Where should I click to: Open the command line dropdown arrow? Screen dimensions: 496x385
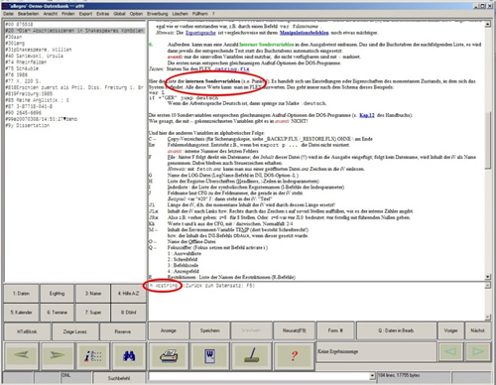(372, 376)
